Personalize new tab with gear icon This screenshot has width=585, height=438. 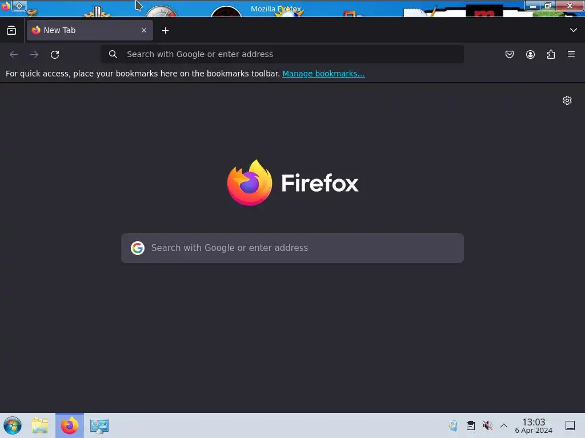click(x=567, y=100)
